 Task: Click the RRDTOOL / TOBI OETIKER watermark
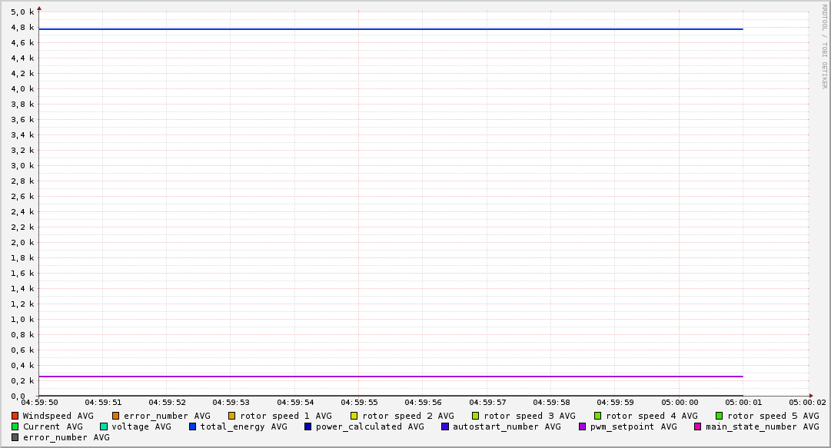point(824,46)
